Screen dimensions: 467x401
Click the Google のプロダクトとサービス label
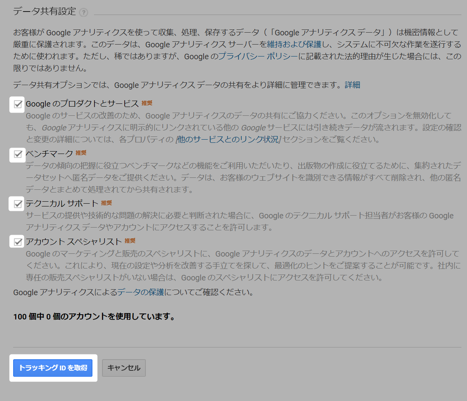click(x=82, y=104)
